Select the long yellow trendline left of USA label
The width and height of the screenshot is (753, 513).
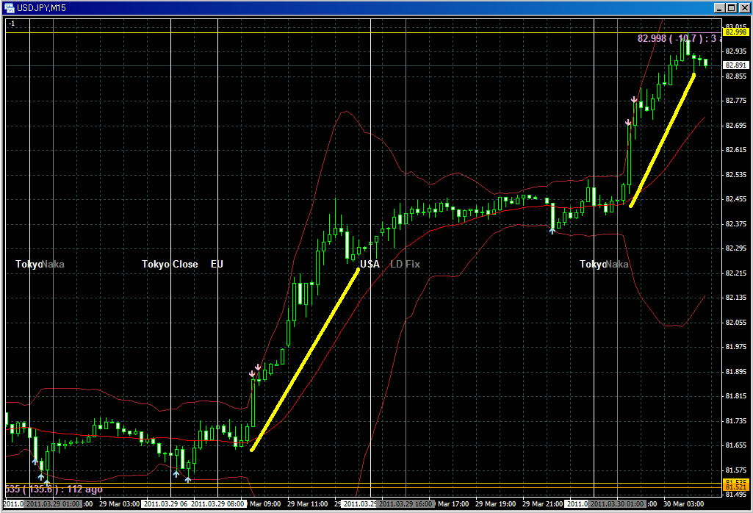[x=305, y=359]
